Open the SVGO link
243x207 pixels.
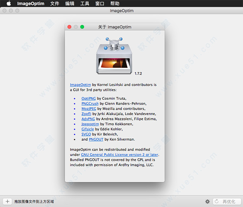(86, 134)
